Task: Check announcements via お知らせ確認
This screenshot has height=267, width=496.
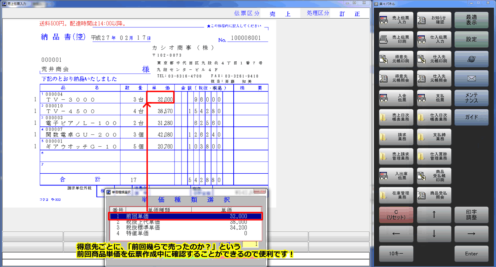Action: (x=434, y=20)
